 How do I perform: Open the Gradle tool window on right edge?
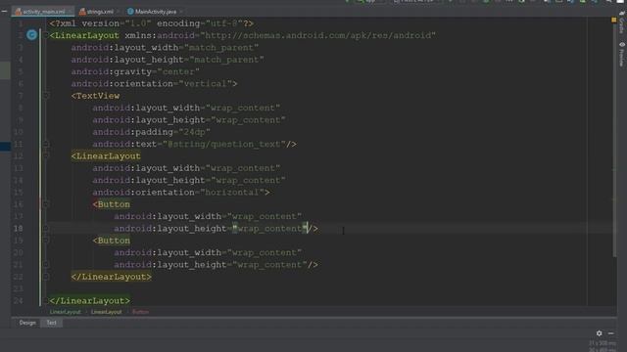pos(621,23)
